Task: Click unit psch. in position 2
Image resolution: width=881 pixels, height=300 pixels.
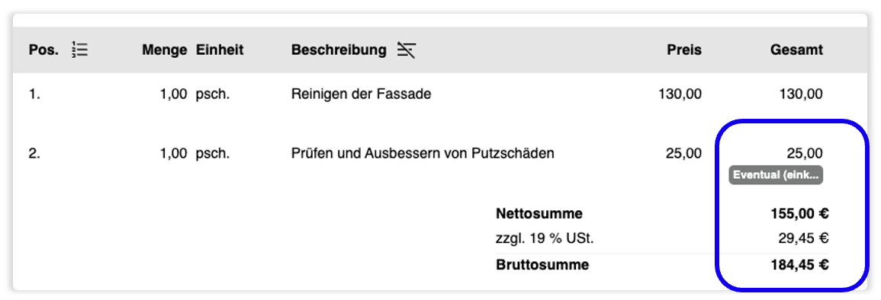Action: [x=213, y=153]
